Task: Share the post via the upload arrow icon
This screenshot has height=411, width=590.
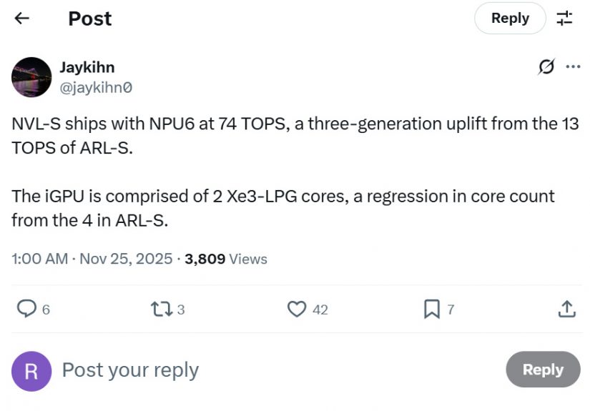Action: click(x=566, y=309)
